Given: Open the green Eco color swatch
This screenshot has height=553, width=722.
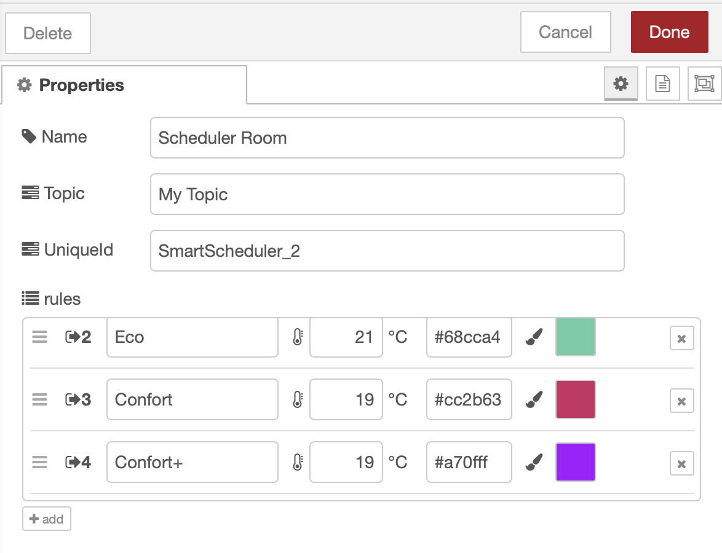Looking at the screenshot, I should [575, 337].
